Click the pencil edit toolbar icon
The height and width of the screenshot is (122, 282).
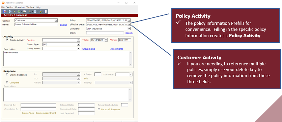click(30, 11)
